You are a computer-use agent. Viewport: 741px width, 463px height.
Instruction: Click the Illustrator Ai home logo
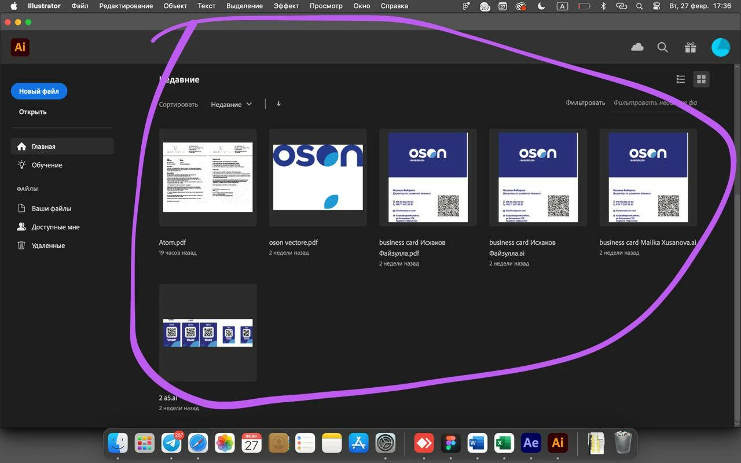pos(20,47)
